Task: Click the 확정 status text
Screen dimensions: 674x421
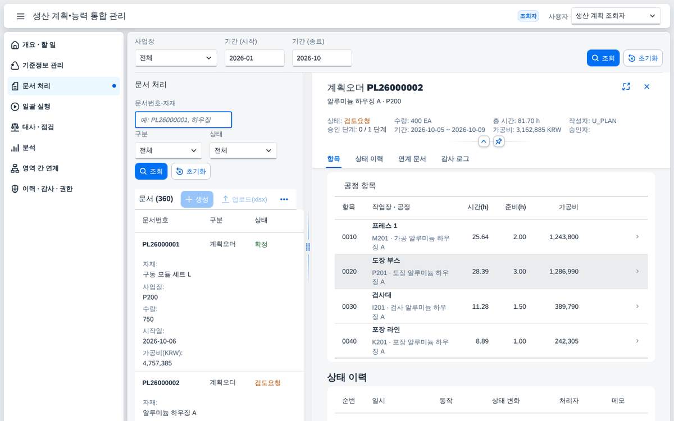Action: click(x=261, y=244)
